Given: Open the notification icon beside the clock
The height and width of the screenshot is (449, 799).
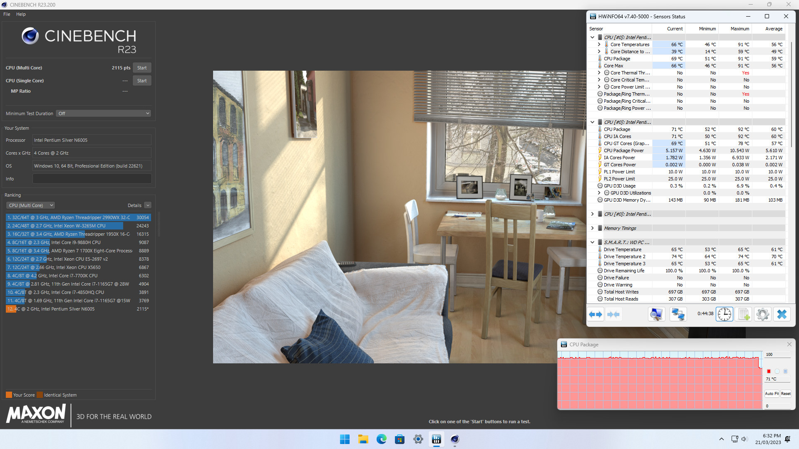Looking at the screenshot, I should [x=788, y=439].
